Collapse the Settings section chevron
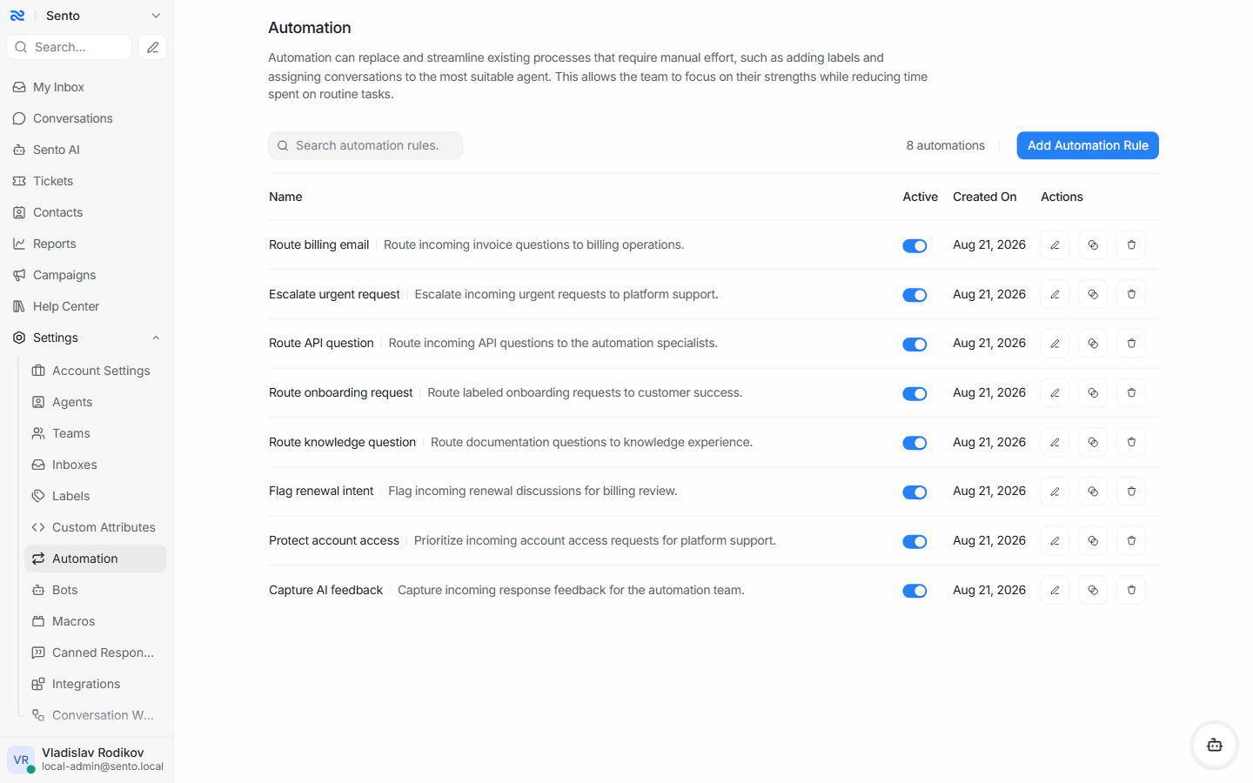Viewport: 1253px width, 783px height. coord(156,338)
